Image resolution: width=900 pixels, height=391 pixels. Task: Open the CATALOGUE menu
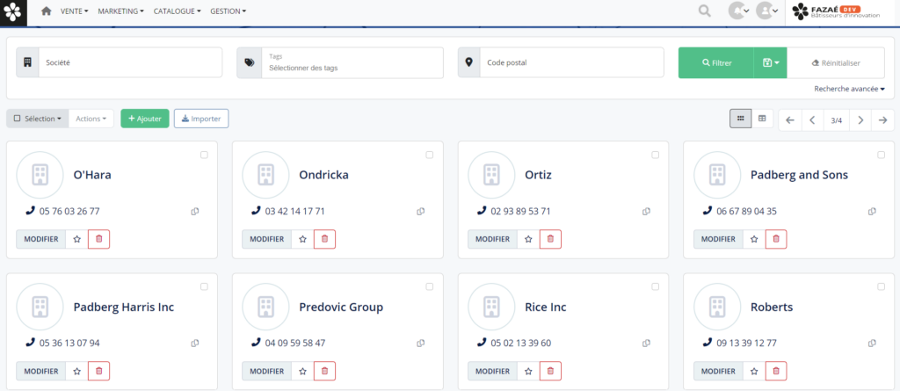pos(177,11)
